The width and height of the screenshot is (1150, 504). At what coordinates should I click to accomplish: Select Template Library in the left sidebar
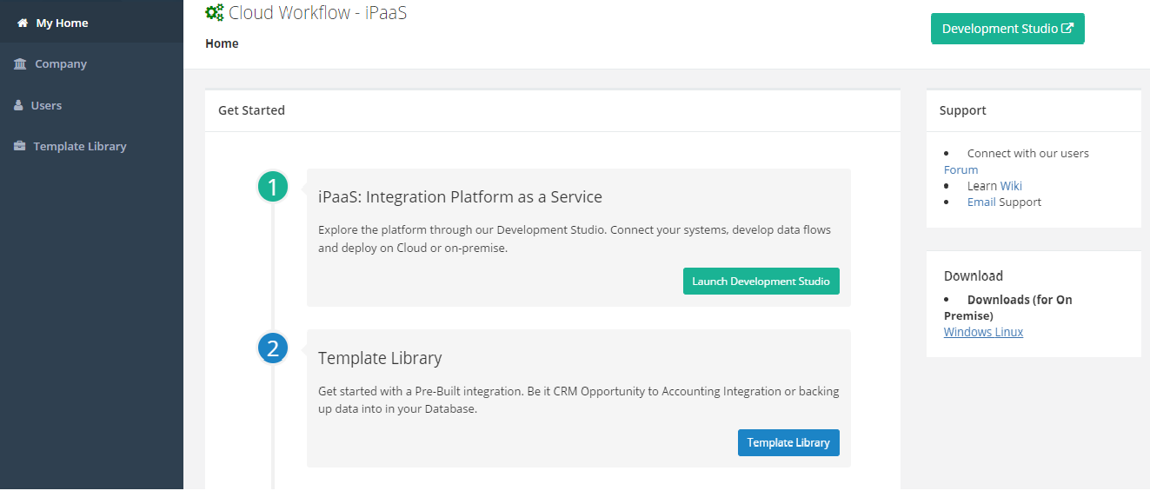pos(80,146)
